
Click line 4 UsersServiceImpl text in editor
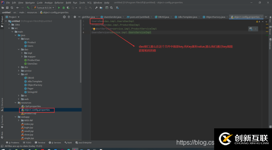point(140,32)
